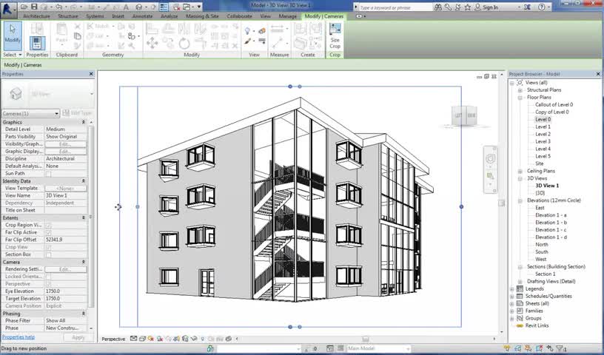Click the ViewCube in the 3D view
Image resolution: width=604 pixels, height=355 pixels.
(465, 115)
